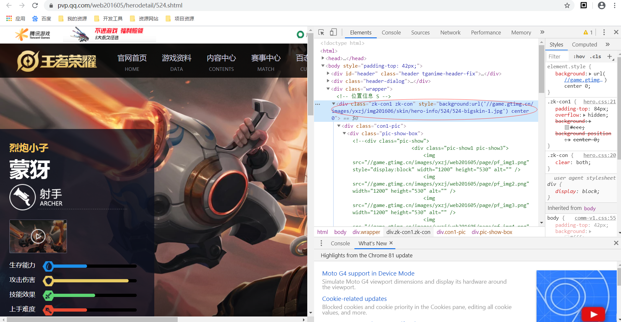Switch to the Console tab
The width and height of the screenshot is (621, 322).
(x=391, y=32)
